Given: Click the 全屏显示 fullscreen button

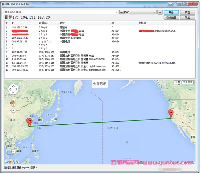Looking at the screenshot, I should [100, 84].
